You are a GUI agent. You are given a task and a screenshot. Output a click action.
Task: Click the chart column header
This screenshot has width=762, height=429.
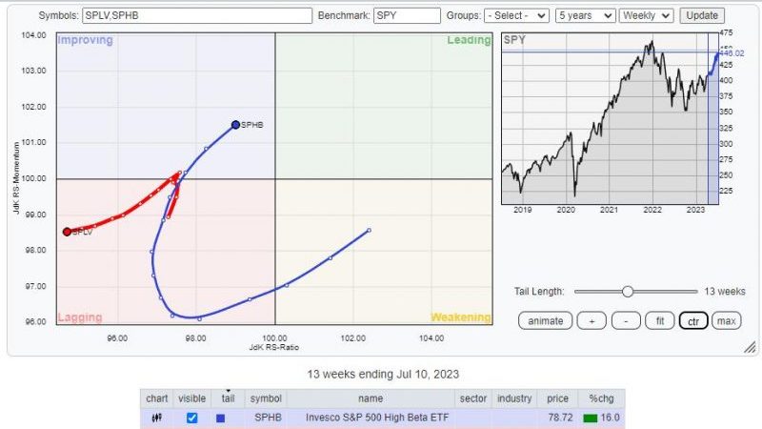coord(157,398)
